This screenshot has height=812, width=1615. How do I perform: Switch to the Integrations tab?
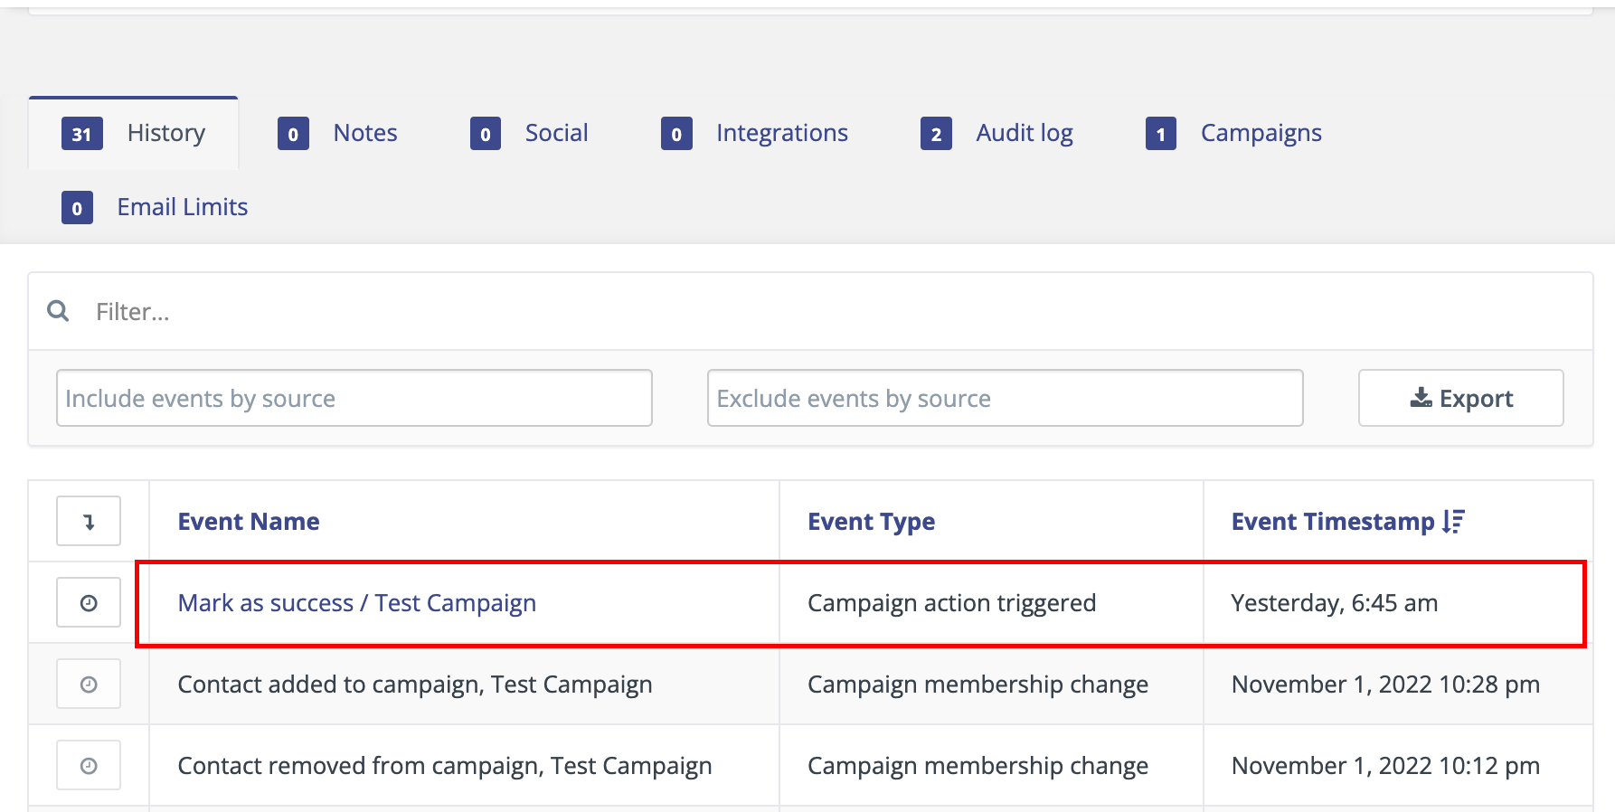click(781, 133)
